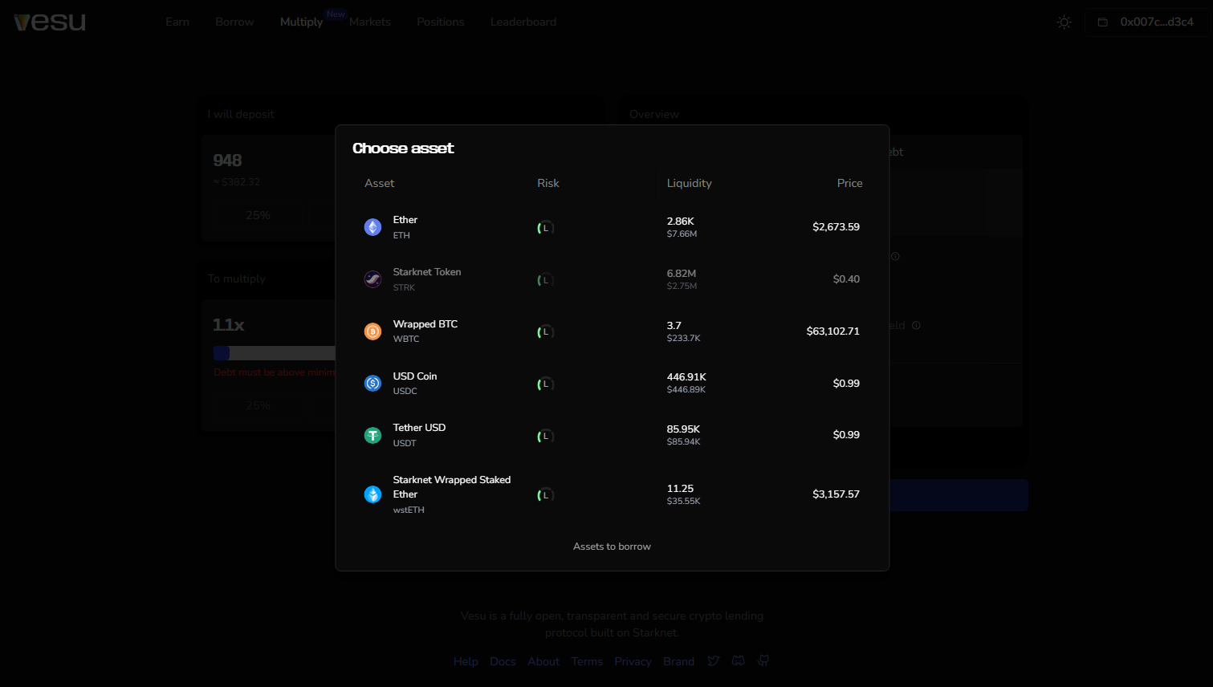The width and height of the screenshot is (1213, 687).
Task: Click the multiplier slider handle
Action: (222, 353)
